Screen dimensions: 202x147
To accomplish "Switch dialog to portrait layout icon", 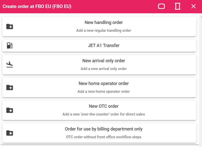I will click(x=177, y=6).
